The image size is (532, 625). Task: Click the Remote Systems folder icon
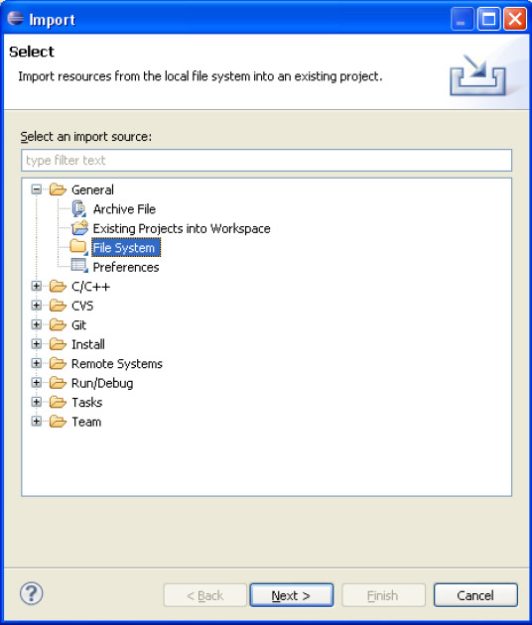tap(58, 363)
